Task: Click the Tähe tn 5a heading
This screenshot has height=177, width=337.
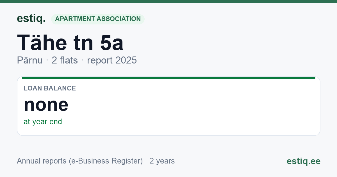Action: [70, 42]
